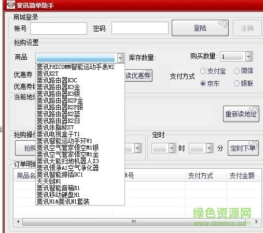Click the horizontal scrollbar right arrow

(x=256, y=222)
